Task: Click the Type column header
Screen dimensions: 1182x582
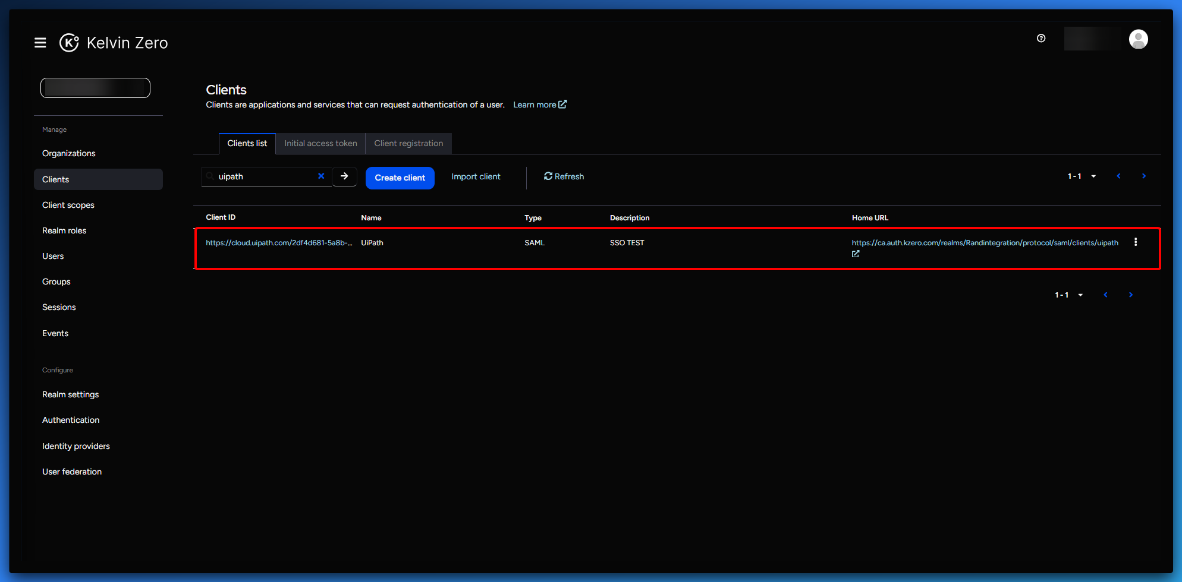Action: pyautogui.click(x=533, y=218)
